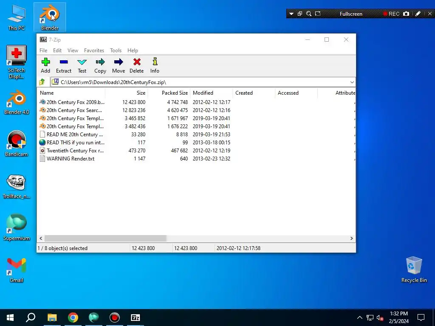
Task: Open the Tools menu
Action: [116, 51]
